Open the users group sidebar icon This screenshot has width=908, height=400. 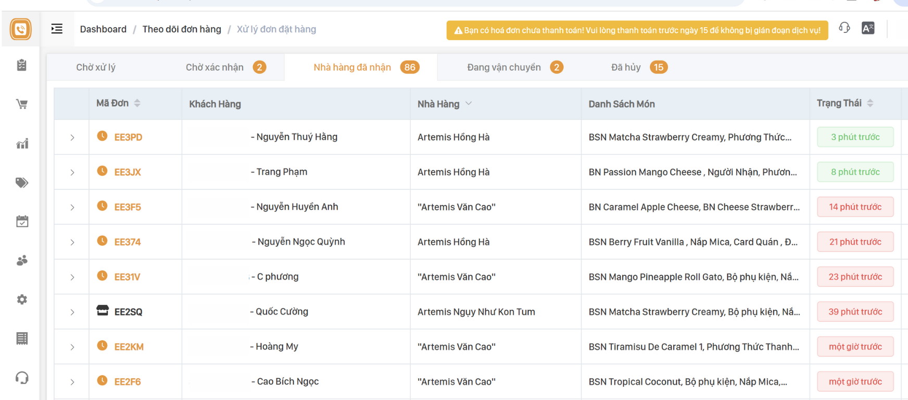[x=22, y=260]
